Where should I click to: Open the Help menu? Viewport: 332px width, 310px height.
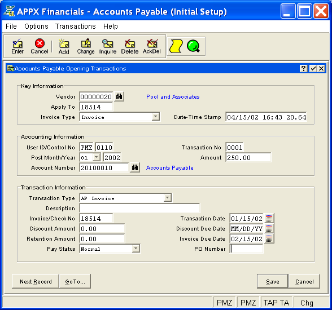pyautogui.click(x=111, y=26)
